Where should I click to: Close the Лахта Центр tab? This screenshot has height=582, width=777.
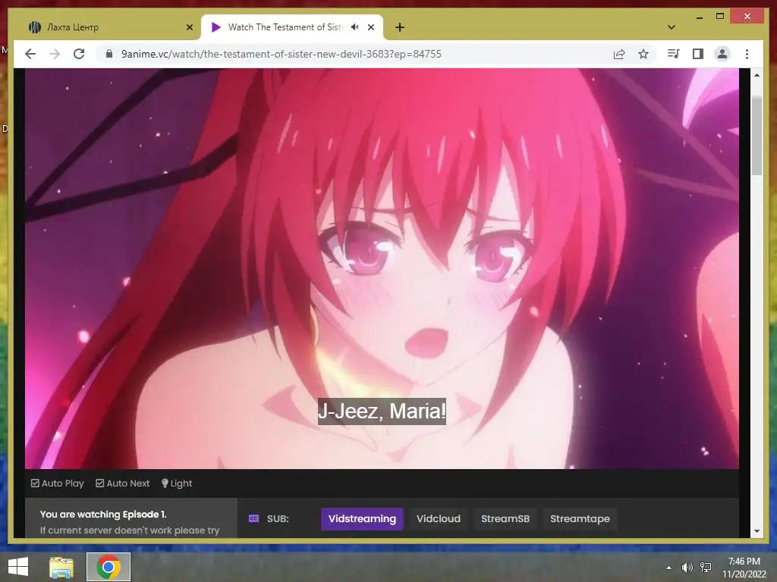(189, 27)
